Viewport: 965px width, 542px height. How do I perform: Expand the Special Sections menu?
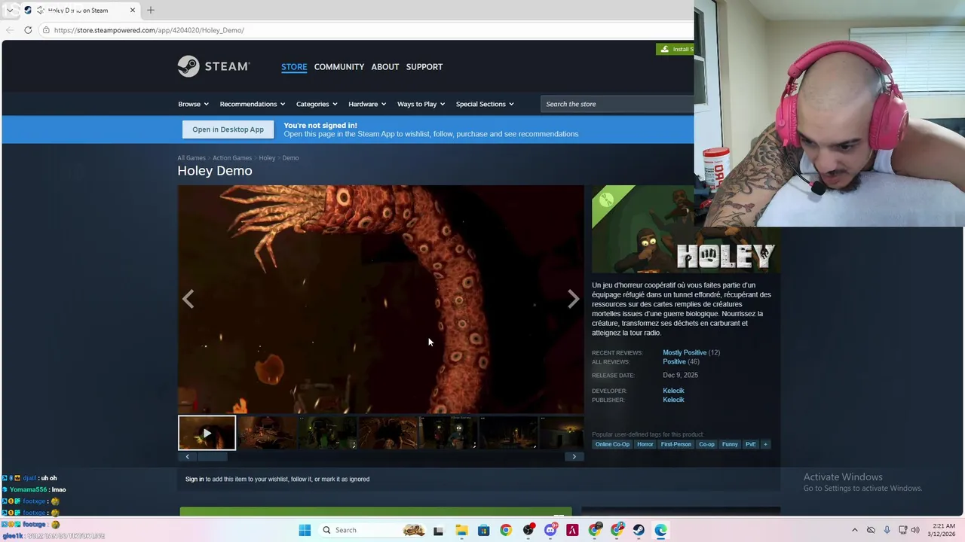[485, 104]
